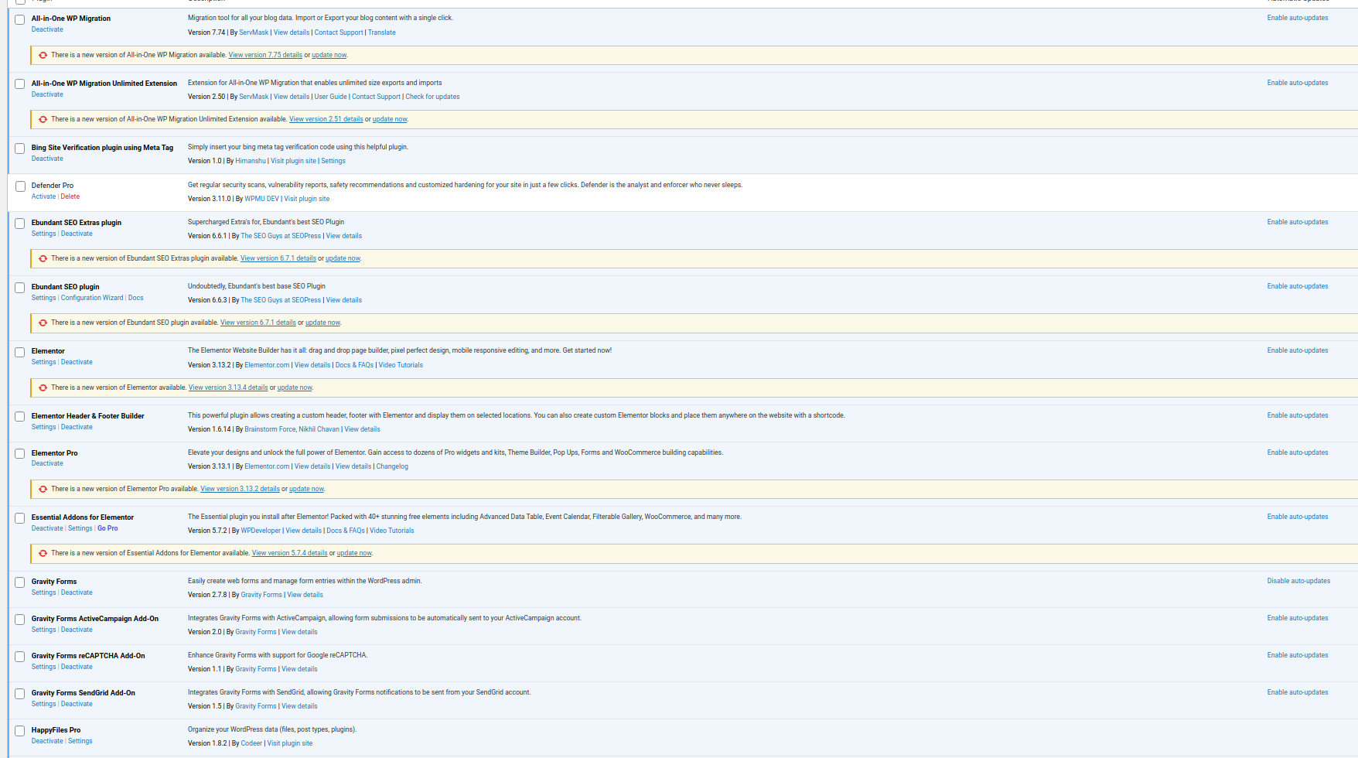Screen dimensions: 1358x758
Task: Update Elementor now via notice link
Action: pos(295,388)
